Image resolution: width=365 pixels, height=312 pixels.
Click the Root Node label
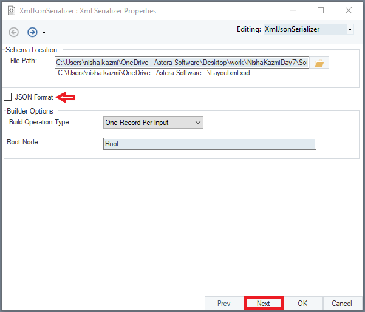click(x=24, y=142)
